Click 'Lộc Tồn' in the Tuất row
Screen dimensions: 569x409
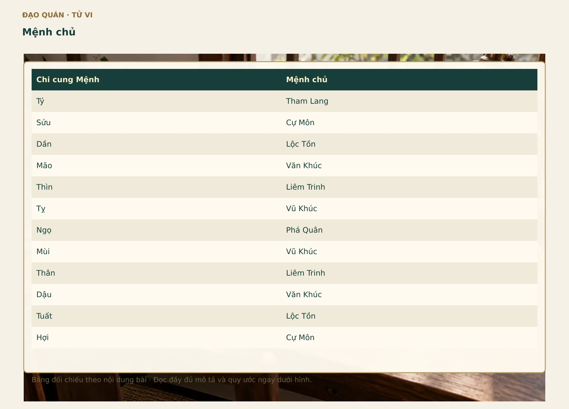(x=301, y=316)
